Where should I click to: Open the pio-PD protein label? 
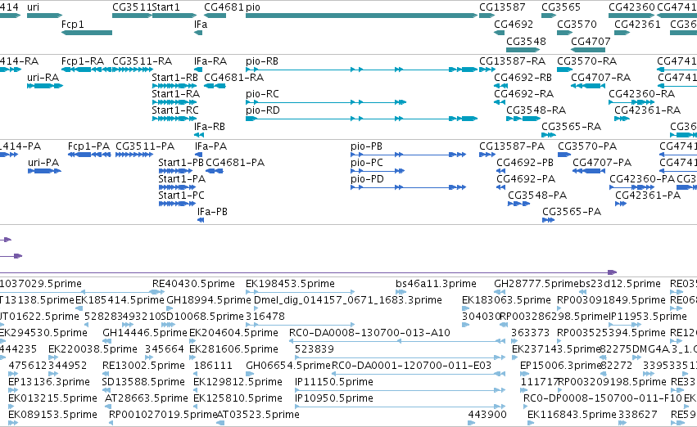367,179
